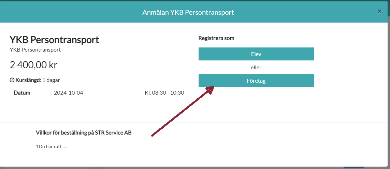Click the eller separator text

pos(256,68)
